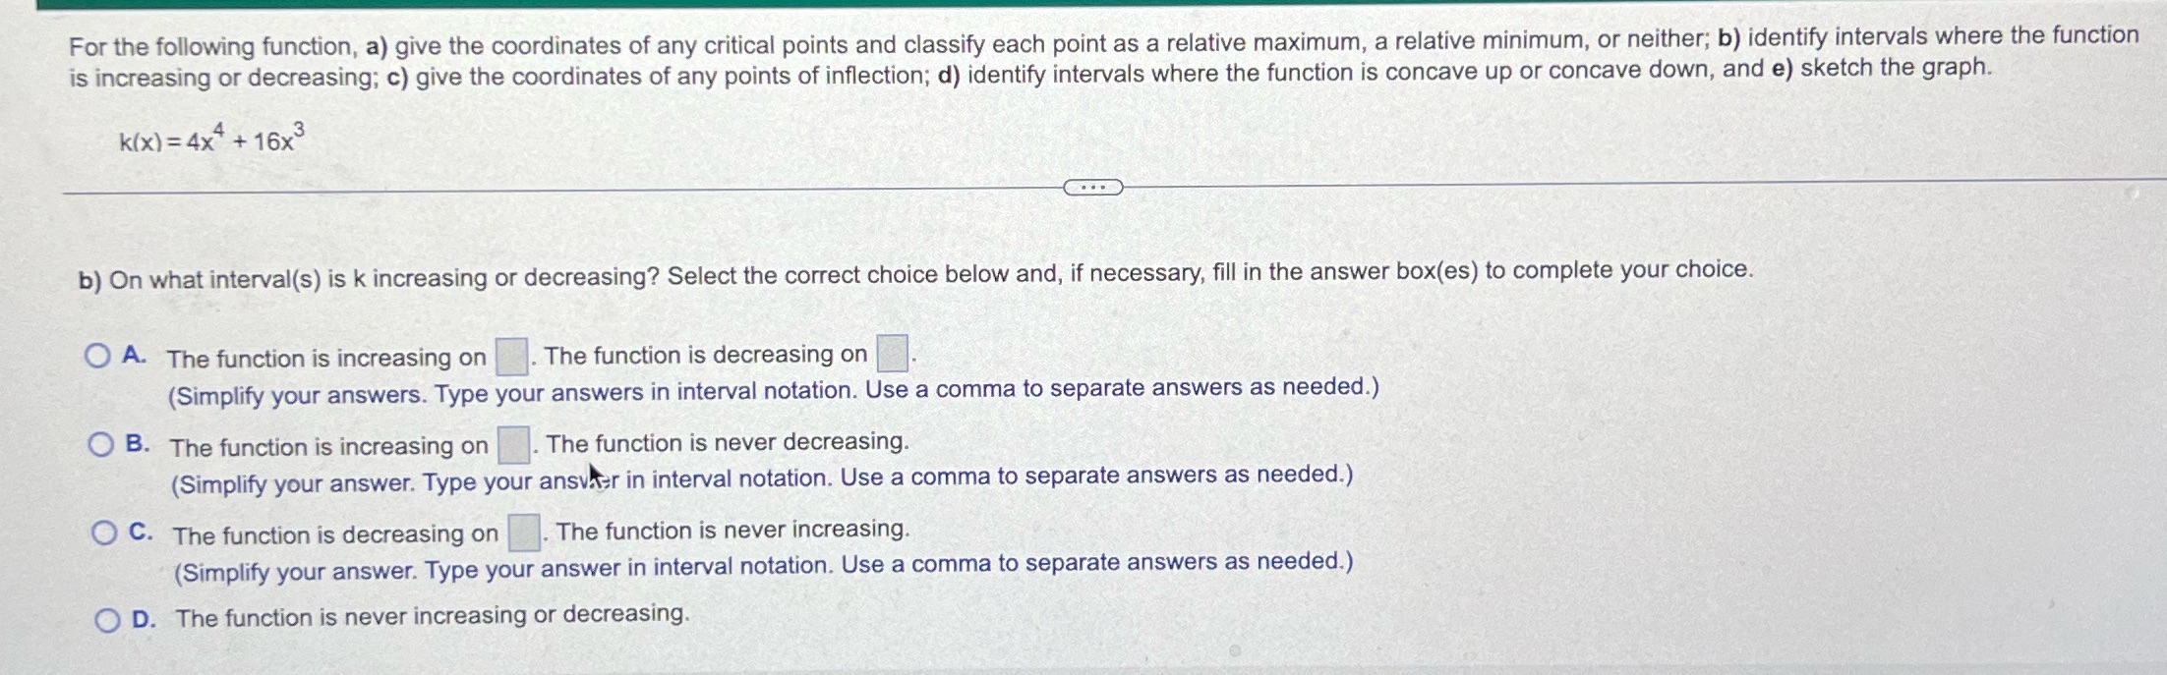Image resolution: width=2167 pixels, height=675 pixels.
Task: Select choice B radio button
Action: coord(101,445)
